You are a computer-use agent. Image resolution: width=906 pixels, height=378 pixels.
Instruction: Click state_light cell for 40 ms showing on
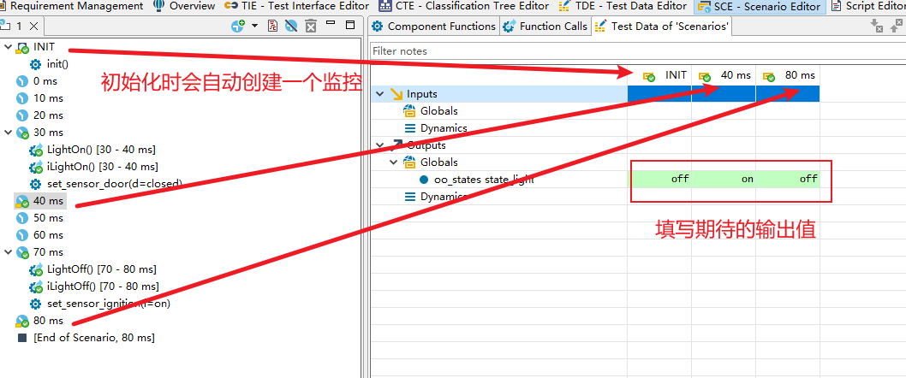pos(724,179)
